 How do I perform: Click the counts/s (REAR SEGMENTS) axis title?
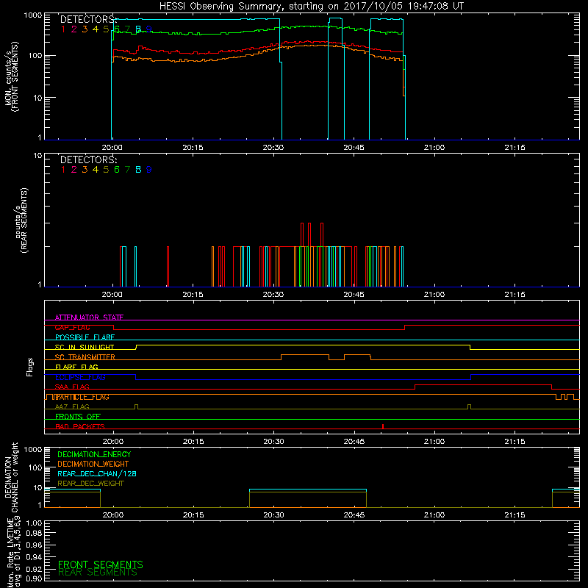coord(22,220)
